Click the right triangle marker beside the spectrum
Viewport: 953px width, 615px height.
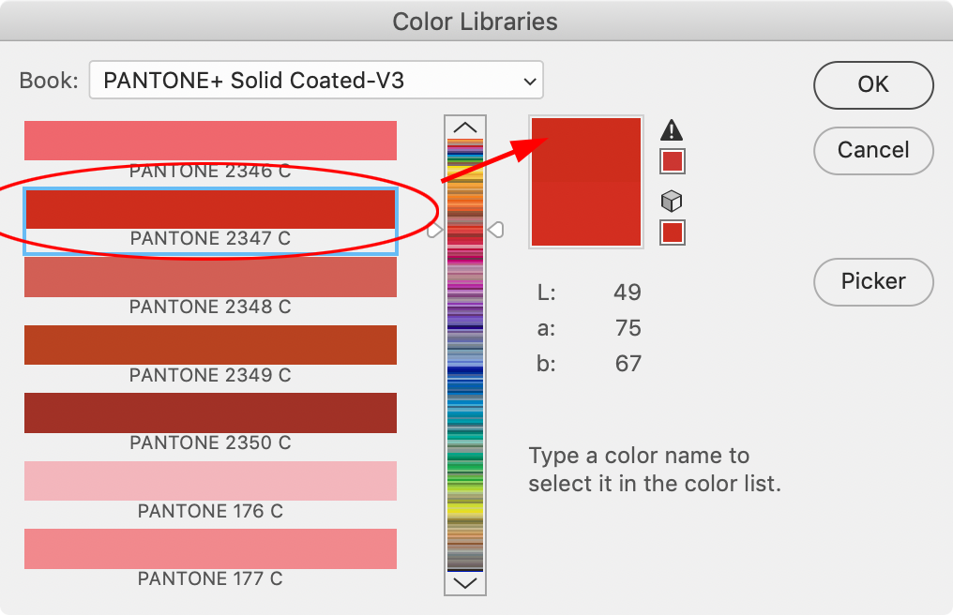point(496,228)
